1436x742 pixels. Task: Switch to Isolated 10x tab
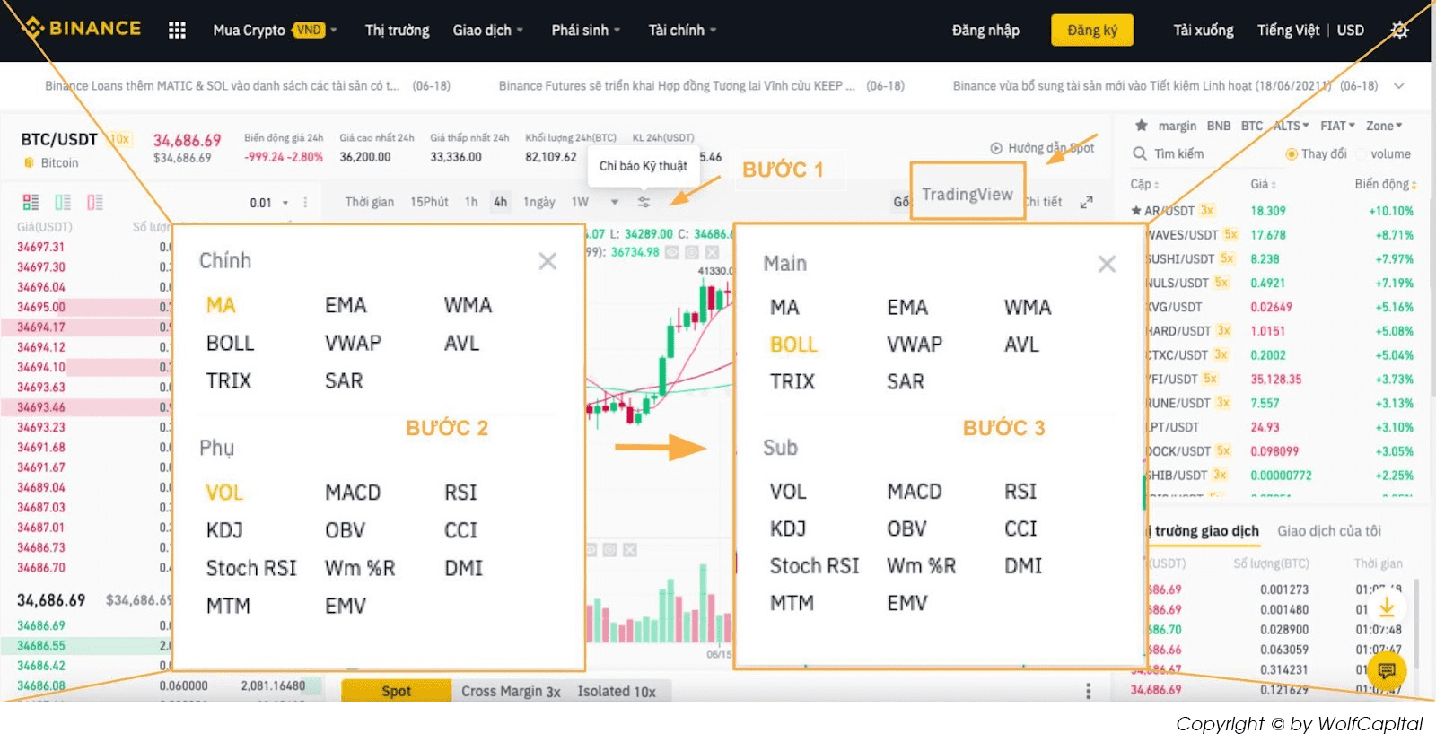[617, 692]
